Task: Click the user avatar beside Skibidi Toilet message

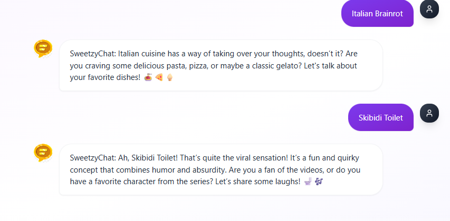Action: pos(429,113)
